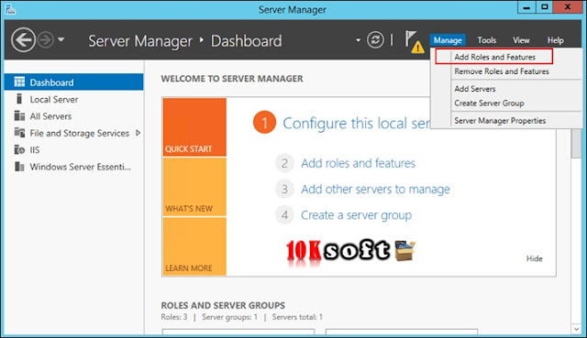Select Add Servers menu entry
Viewport: 587px width, 338px height.
pos(475,89)
